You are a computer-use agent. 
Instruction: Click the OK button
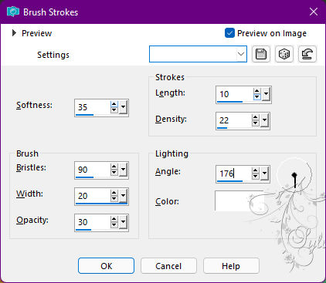(106, 266)
